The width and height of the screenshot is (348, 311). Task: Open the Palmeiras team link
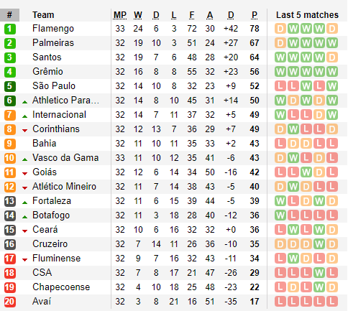click(x=53, y=43)
